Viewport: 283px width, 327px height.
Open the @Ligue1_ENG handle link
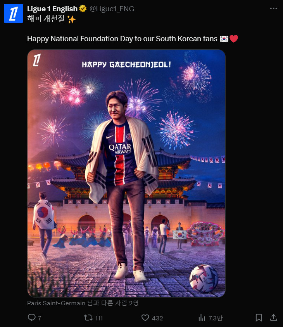pos(112,9)
